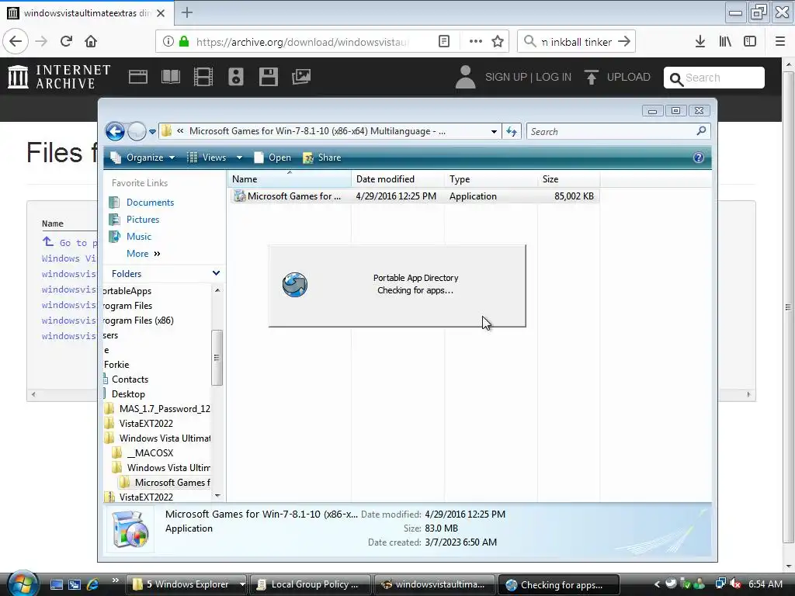Image resolution: width=795 pixels, height=596 pixels.
Task: Select Program Files (x86) tree item
Action: pyautogui.click(x=138, y=321)
